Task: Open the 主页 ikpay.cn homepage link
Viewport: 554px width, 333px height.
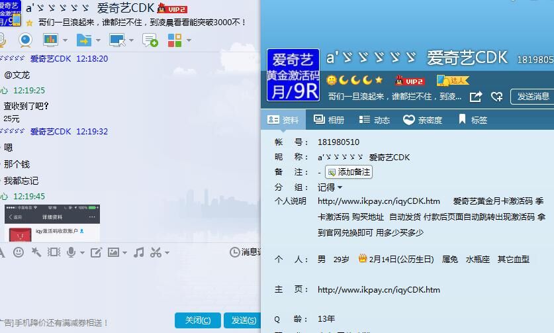Action: [x=379, y=290]
